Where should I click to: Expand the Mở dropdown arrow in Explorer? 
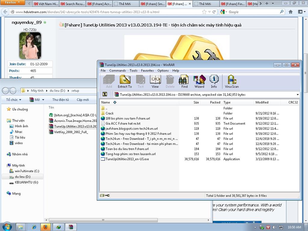[x=43, y=100]
